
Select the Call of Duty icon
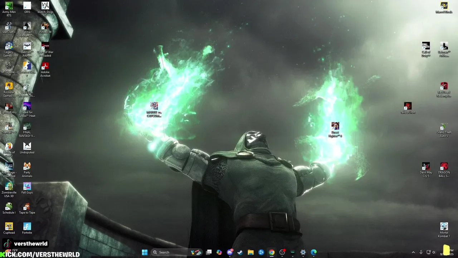coord(426,49)
